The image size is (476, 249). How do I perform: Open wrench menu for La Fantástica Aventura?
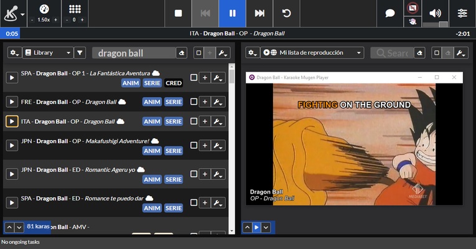[x=218, y=78]
